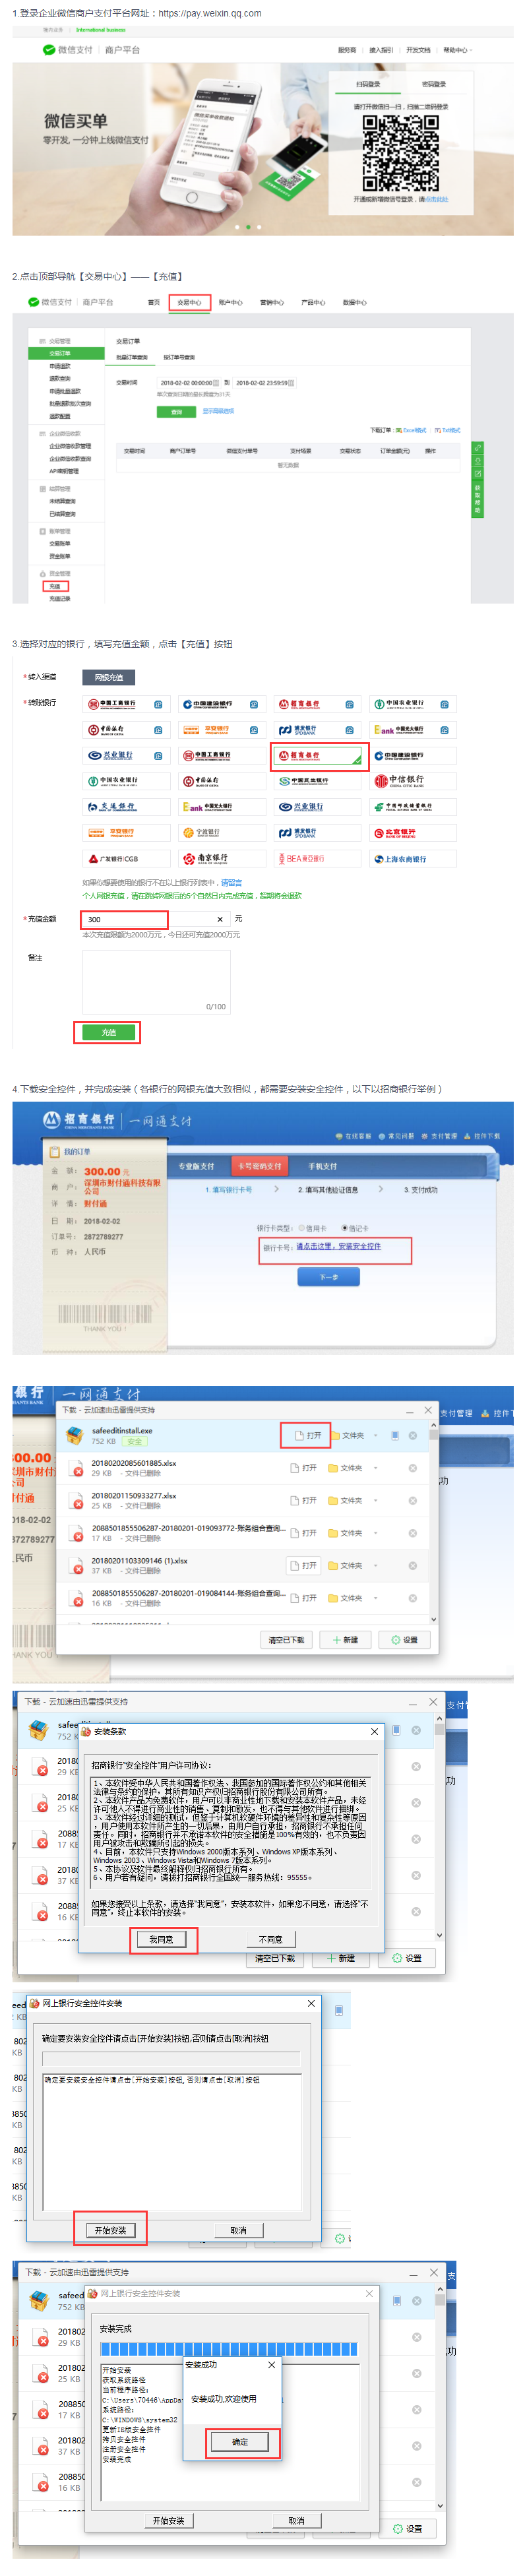Click 打开 for 20180202085601885.xlsx
Screen dimensions: 525x2576
303,1468
